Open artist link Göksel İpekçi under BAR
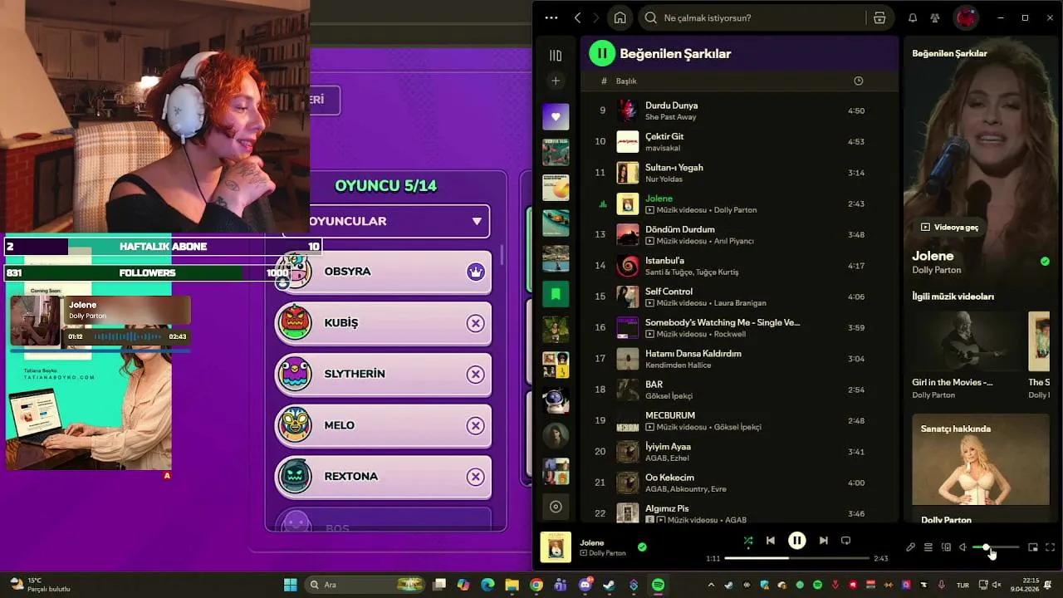Viewport: 1063px width, 598px height. tap(669, 396)
